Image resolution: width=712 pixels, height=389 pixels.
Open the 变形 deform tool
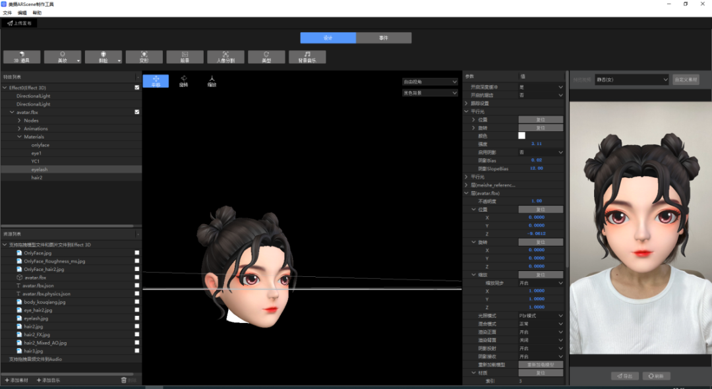[x=144, y=57]
